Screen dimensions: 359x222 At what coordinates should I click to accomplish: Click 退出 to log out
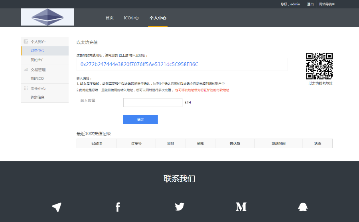[x=310, y=4]
